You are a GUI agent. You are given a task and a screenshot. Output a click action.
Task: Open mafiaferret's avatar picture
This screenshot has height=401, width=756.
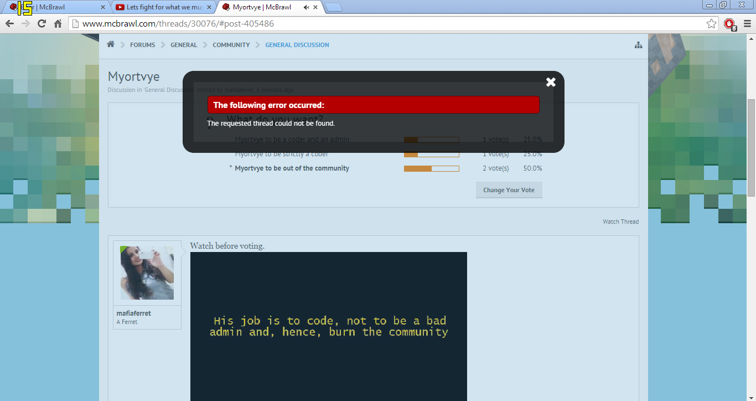(147, 273)
